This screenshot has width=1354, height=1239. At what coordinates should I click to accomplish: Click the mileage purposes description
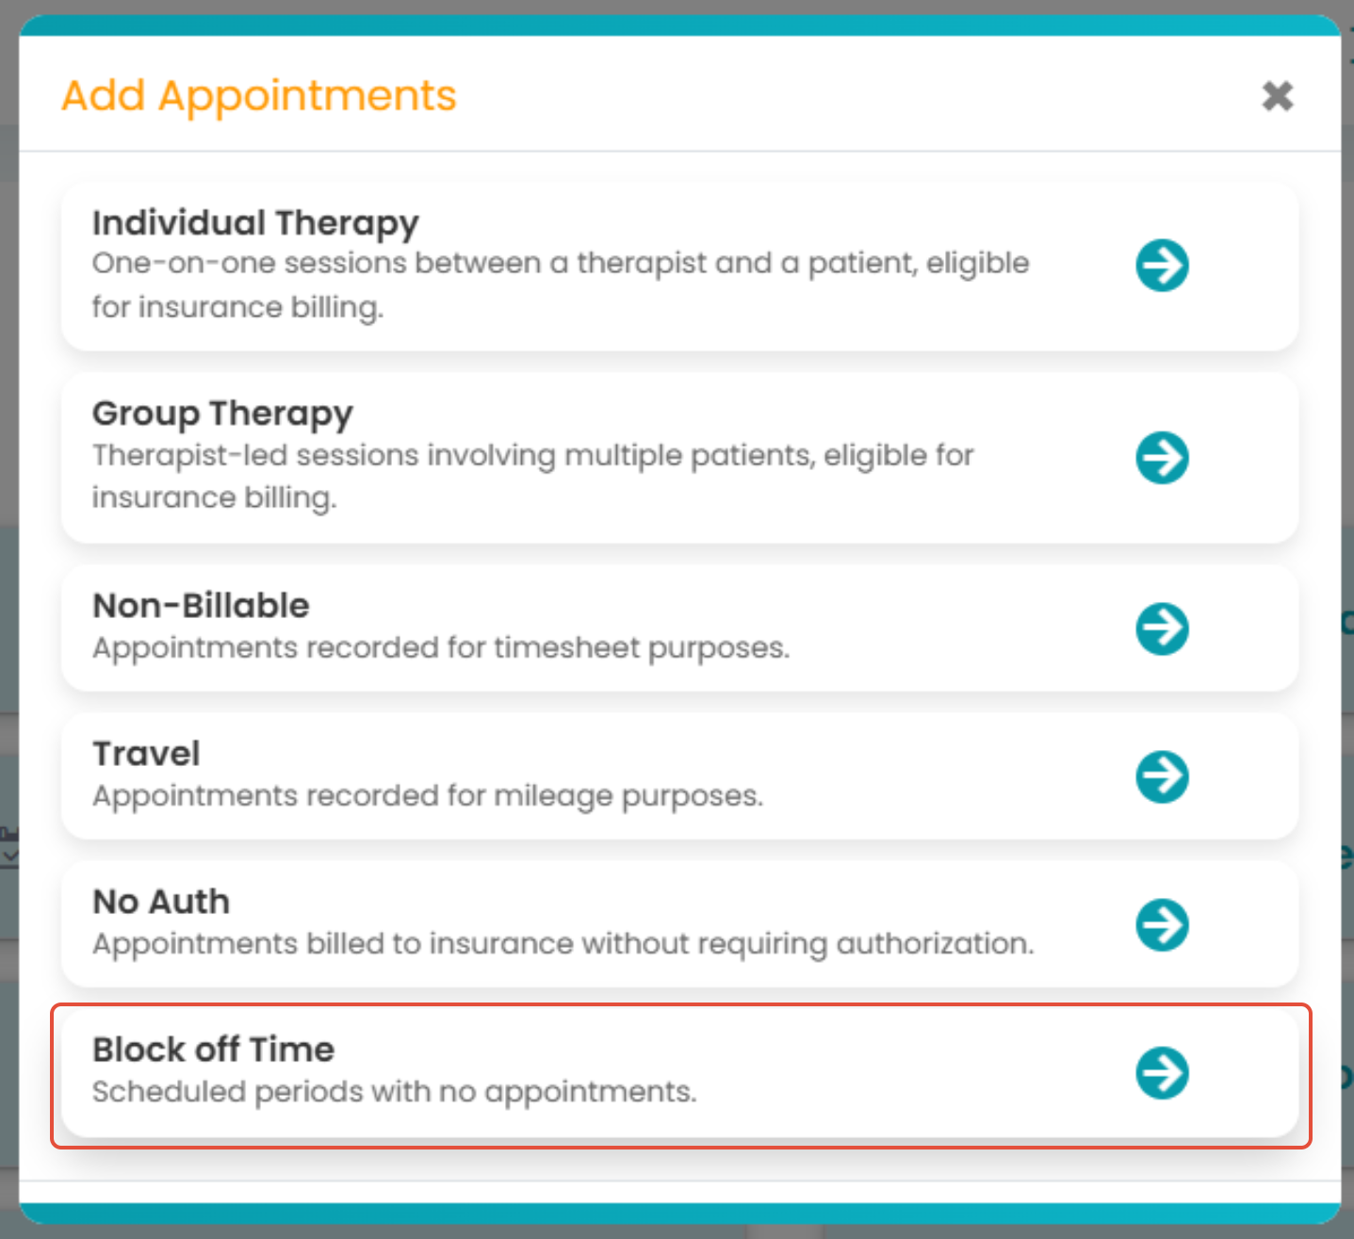tap(428, 796)
